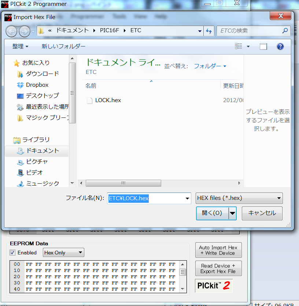Click the Dropbox icon in favorites

pyautogui.click(x=20, y=85)
